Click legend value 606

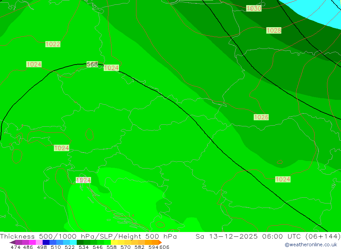[164, 247]
